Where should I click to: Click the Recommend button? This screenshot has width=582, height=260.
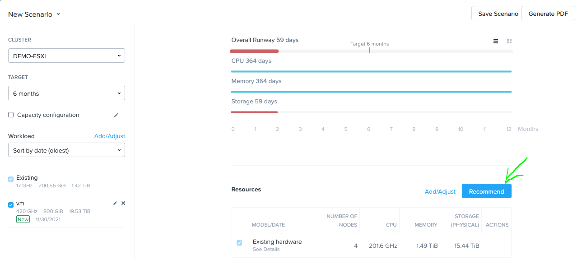(486, 191)
